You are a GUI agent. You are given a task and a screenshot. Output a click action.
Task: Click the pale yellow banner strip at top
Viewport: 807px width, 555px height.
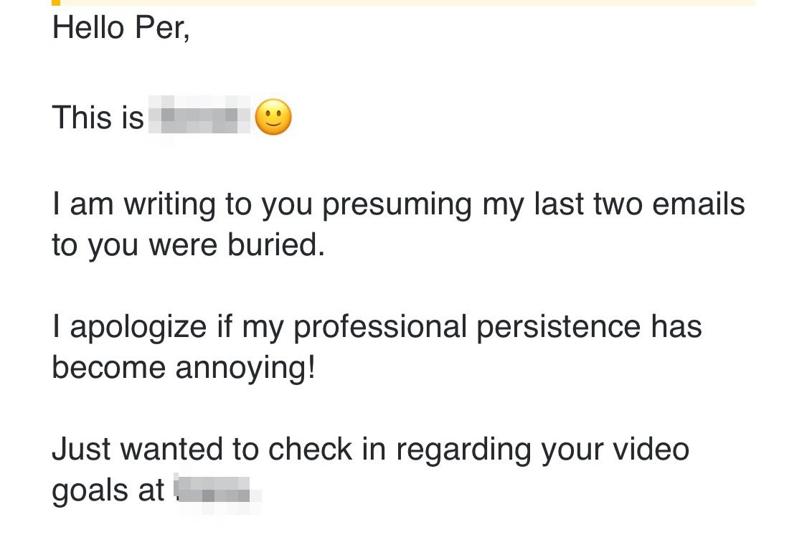tap(407, 3)
